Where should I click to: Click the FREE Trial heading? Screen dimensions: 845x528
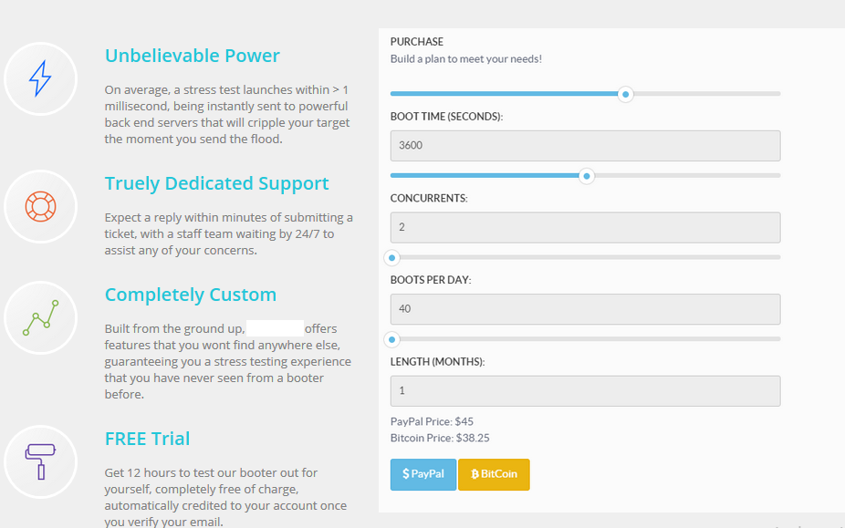[x=147, y=439]
